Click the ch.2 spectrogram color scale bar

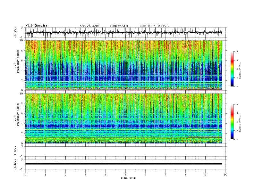232,122
